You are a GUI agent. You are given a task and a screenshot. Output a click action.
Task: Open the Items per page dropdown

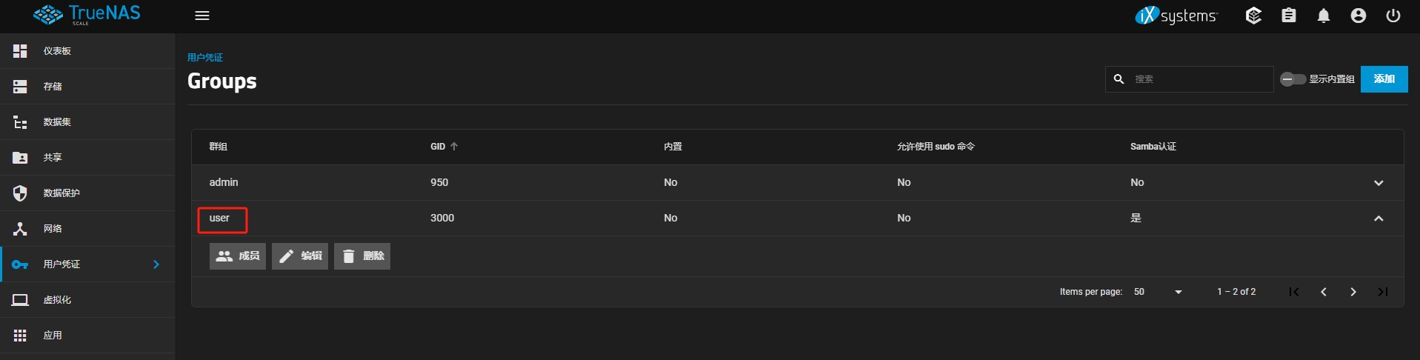(x=1158, y=292)
